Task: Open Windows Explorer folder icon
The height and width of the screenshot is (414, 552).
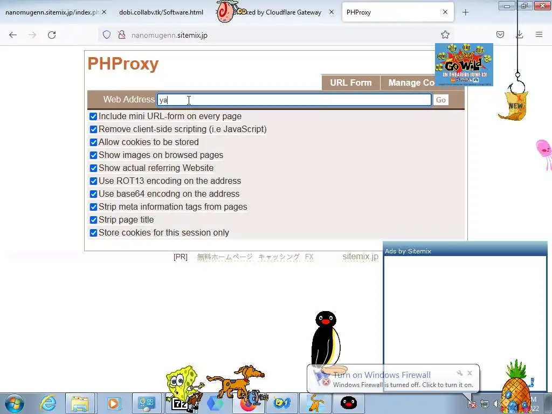Action: point(80,403)
